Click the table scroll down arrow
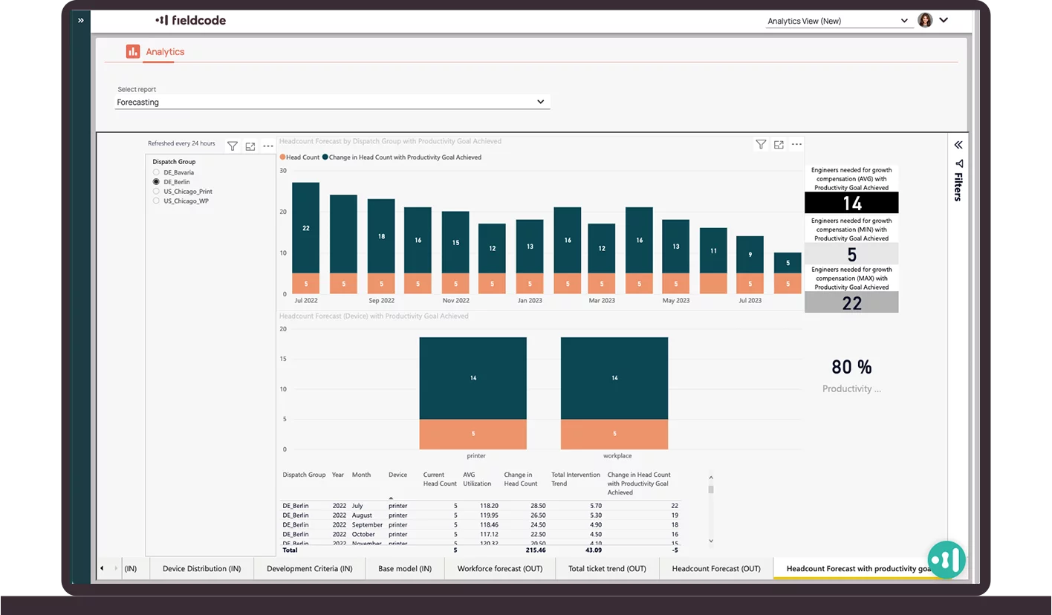Viewport: 1052px width, 615px height. pyautogui.click(x=711, y=541)
